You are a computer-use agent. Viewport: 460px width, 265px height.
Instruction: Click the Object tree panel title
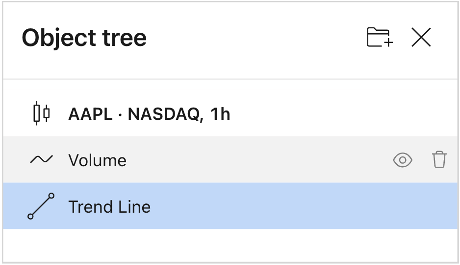(x=84, y=38)
